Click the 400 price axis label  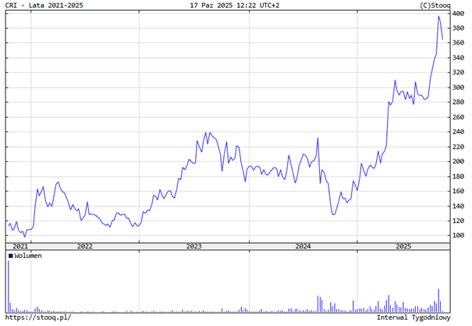point(459,14)
